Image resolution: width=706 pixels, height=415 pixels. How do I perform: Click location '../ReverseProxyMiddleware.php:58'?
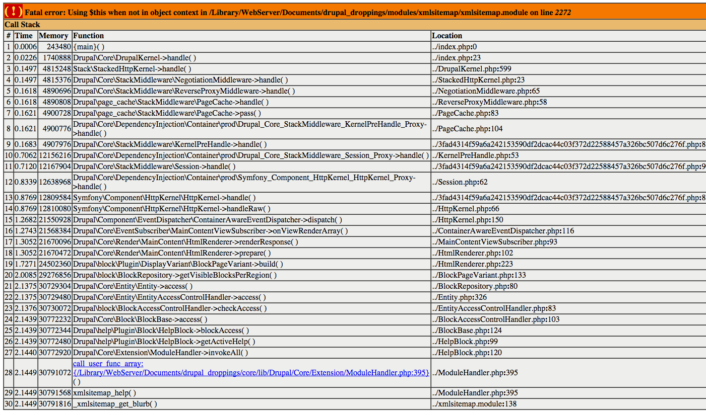pyautogui.click(x=489, y=102)
